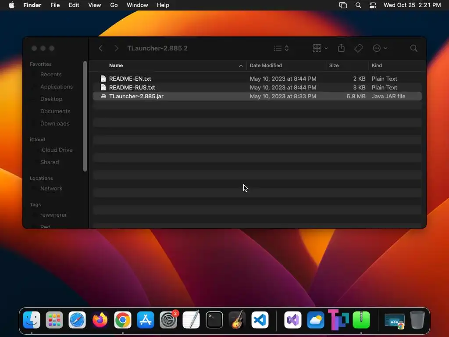This screenshot has width=449, height=337.
Task: Open Spotlight search in menu bar
Action: 358,5
